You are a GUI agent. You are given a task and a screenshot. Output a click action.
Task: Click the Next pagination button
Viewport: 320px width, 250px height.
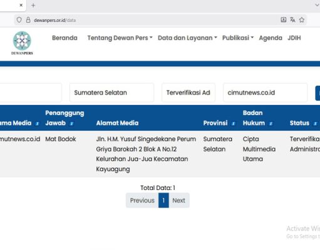tap(178, 201)
